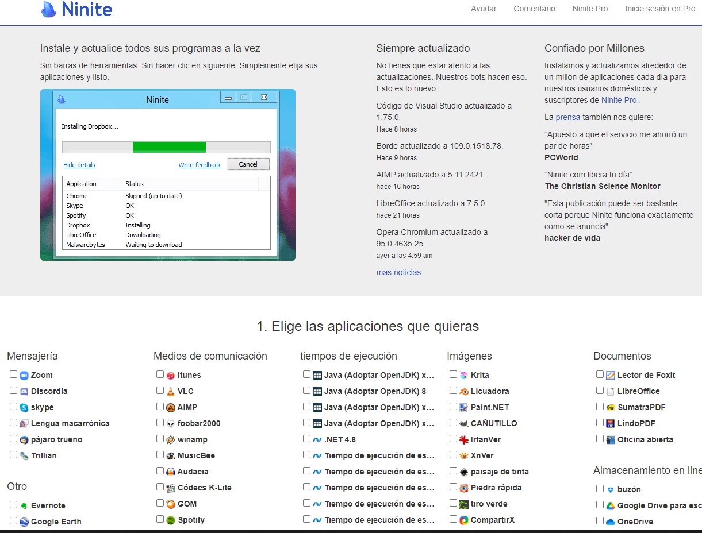Click the Lector de Foxit icon

click(x=611, y=375)
